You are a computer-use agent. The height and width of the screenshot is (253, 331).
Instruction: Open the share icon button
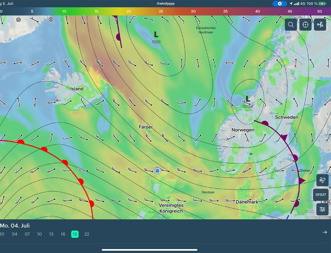(x=320, y=25)
